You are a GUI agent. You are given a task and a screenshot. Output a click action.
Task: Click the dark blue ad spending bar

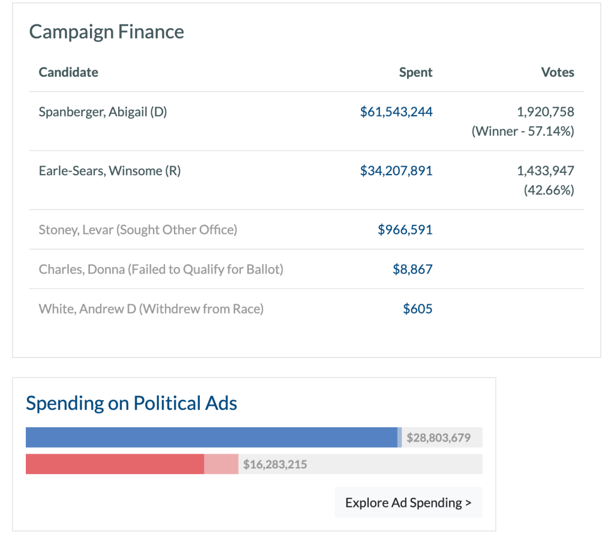[211, 437]
